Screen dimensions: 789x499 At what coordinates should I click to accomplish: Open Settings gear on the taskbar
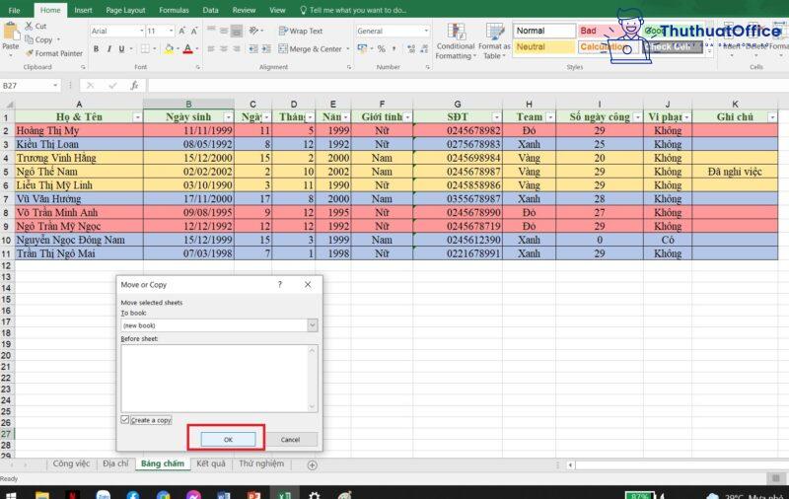tap(314, 495)
